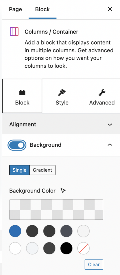Image resolution: width=120 pixels, height=275 pixels.
Task: Pick the white color swatch
Action: (15, 248)
